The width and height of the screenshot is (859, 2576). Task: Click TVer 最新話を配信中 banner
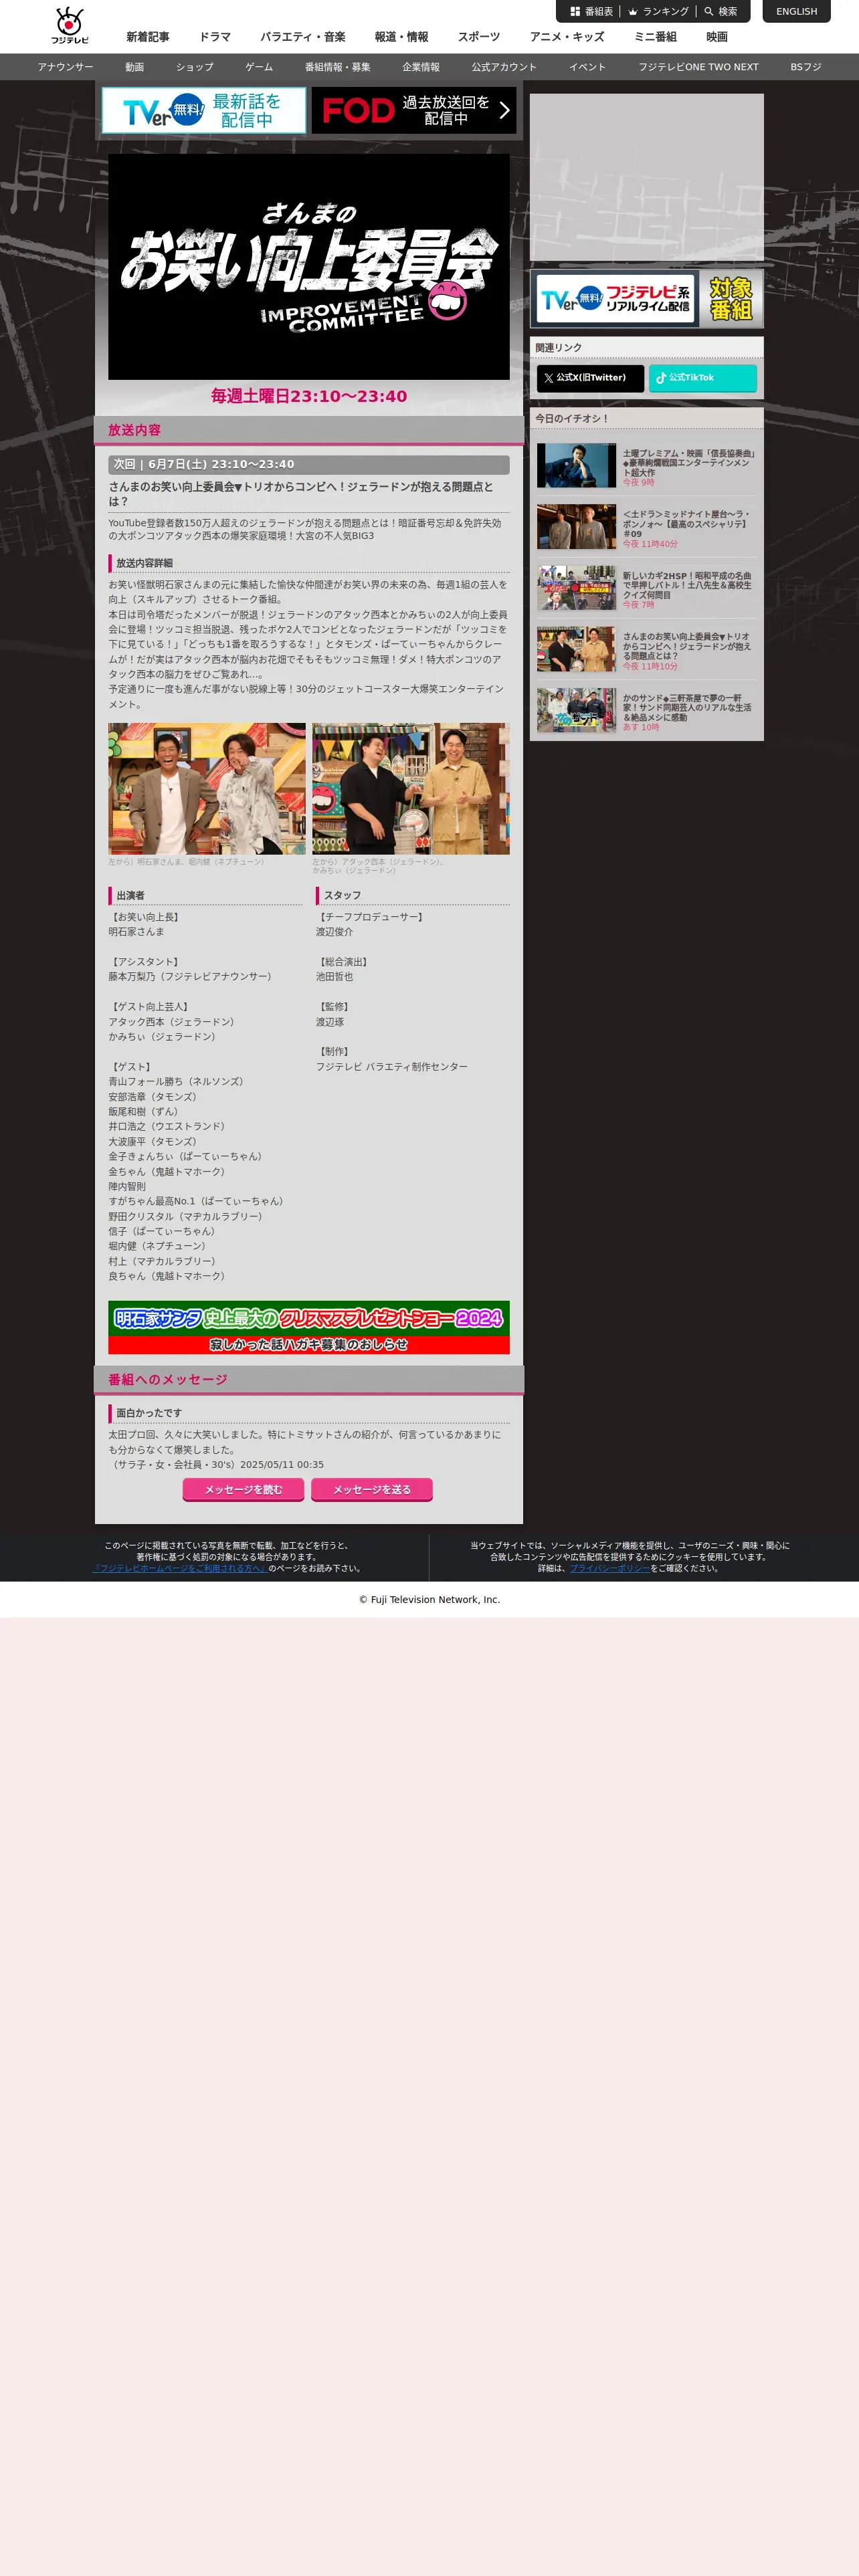203,110
